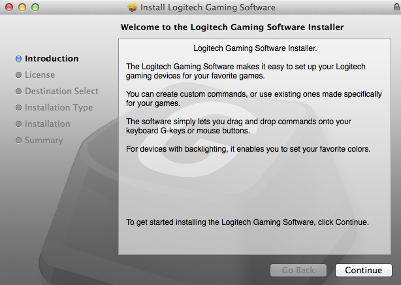Click the "Install Logitech Gaming Software" window title
The image size is (401, 285).
coord(208,8)
